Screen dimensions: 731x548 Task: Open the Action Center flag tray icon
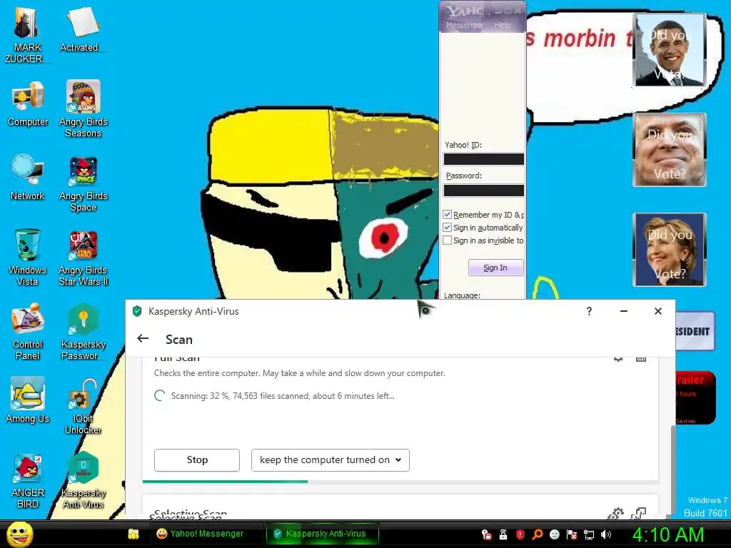coord(572,534)
